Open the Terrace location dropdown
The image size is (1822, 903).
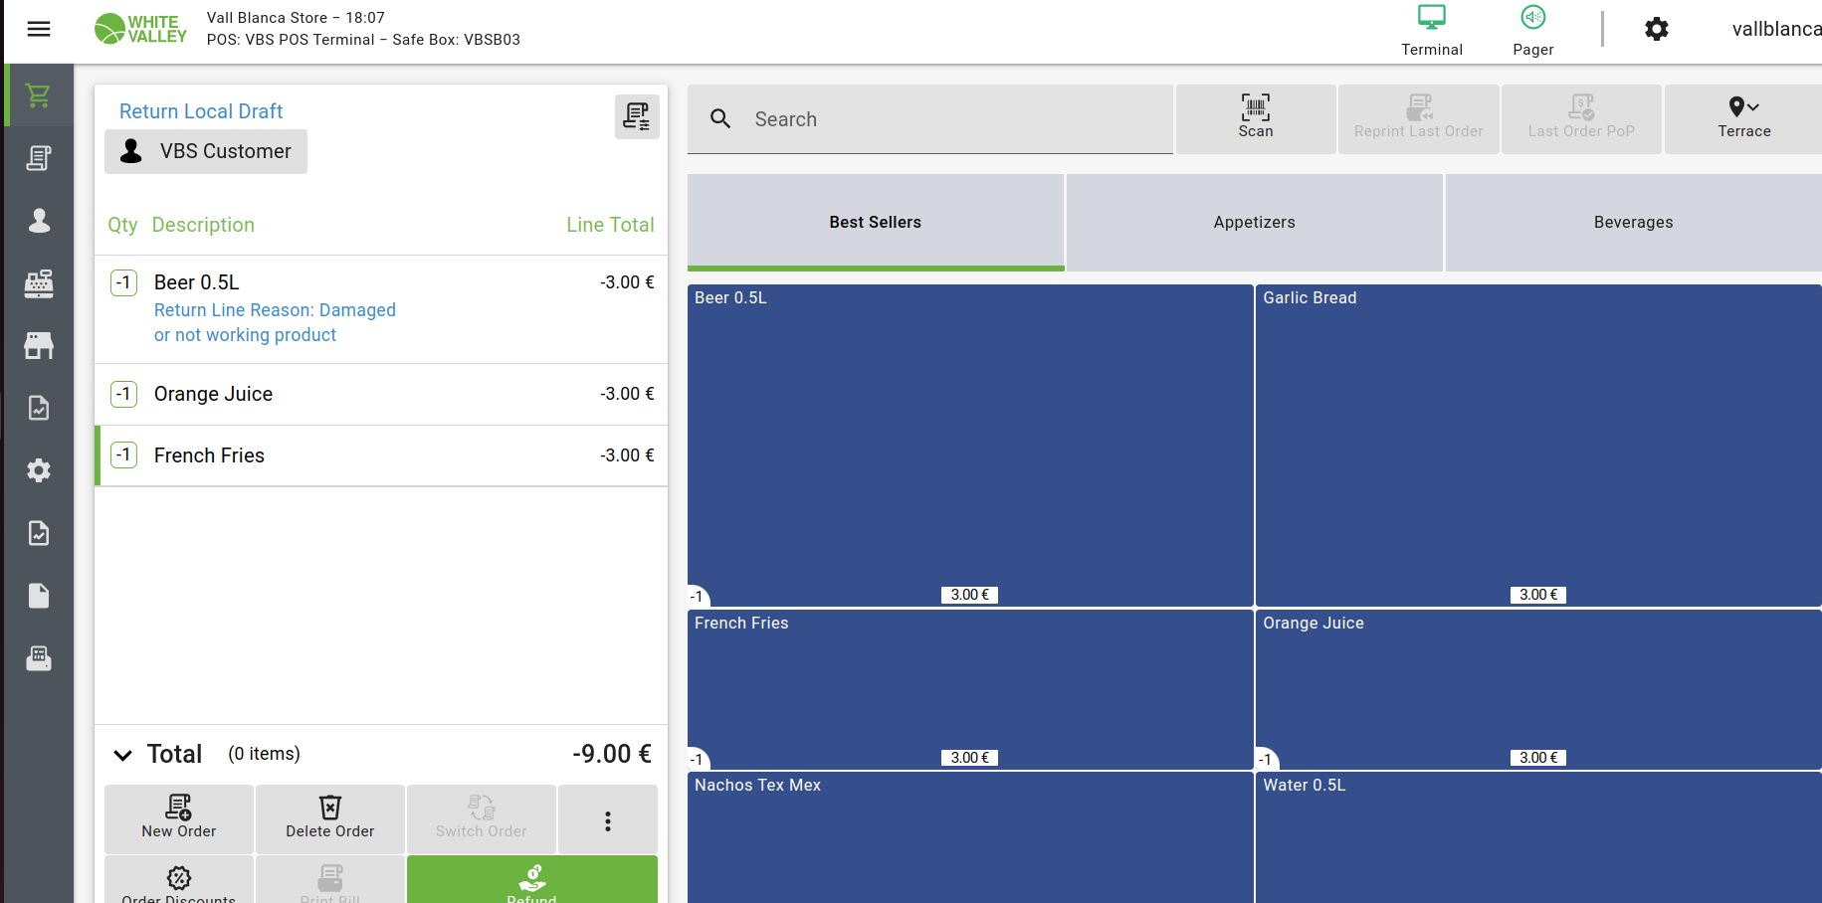(1743, 118)
